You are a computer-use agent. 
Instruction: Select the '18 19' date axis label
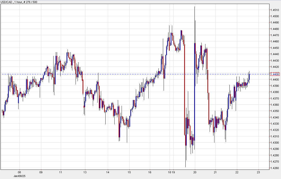[172, 172]
